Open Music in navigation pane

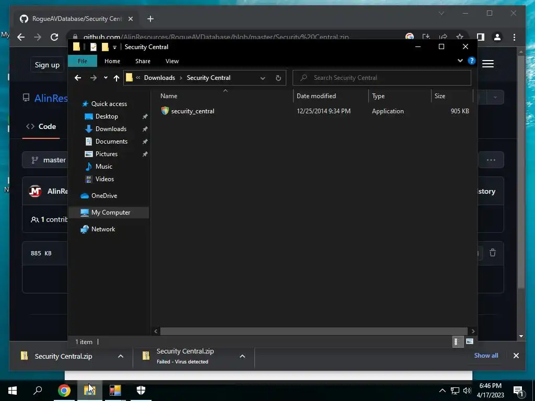coord(104,167)
